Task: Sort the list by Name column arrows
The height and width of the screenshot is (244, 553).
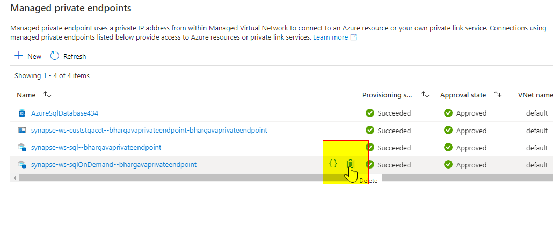Action: click(47, 95)
